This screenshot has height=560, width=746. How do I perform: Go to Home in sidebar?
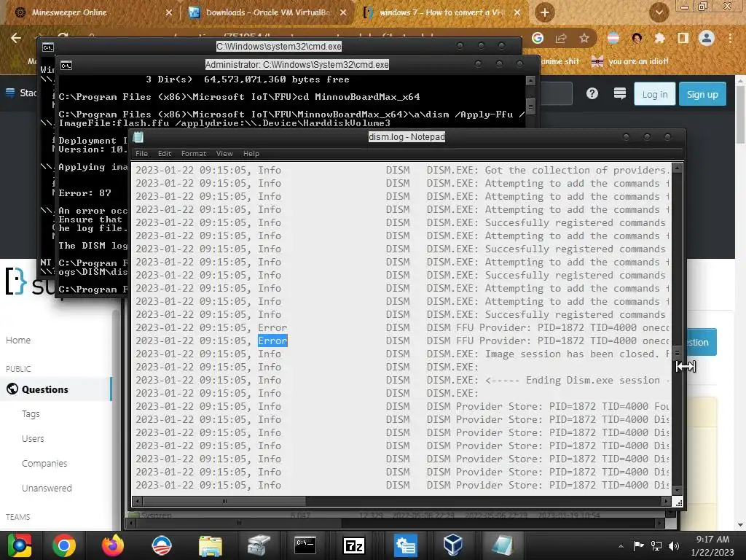point(18,340)
